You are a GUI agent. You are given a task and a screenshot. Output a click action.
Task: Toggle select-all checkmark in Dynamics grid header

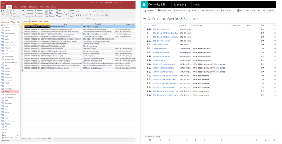coord(147,25)
